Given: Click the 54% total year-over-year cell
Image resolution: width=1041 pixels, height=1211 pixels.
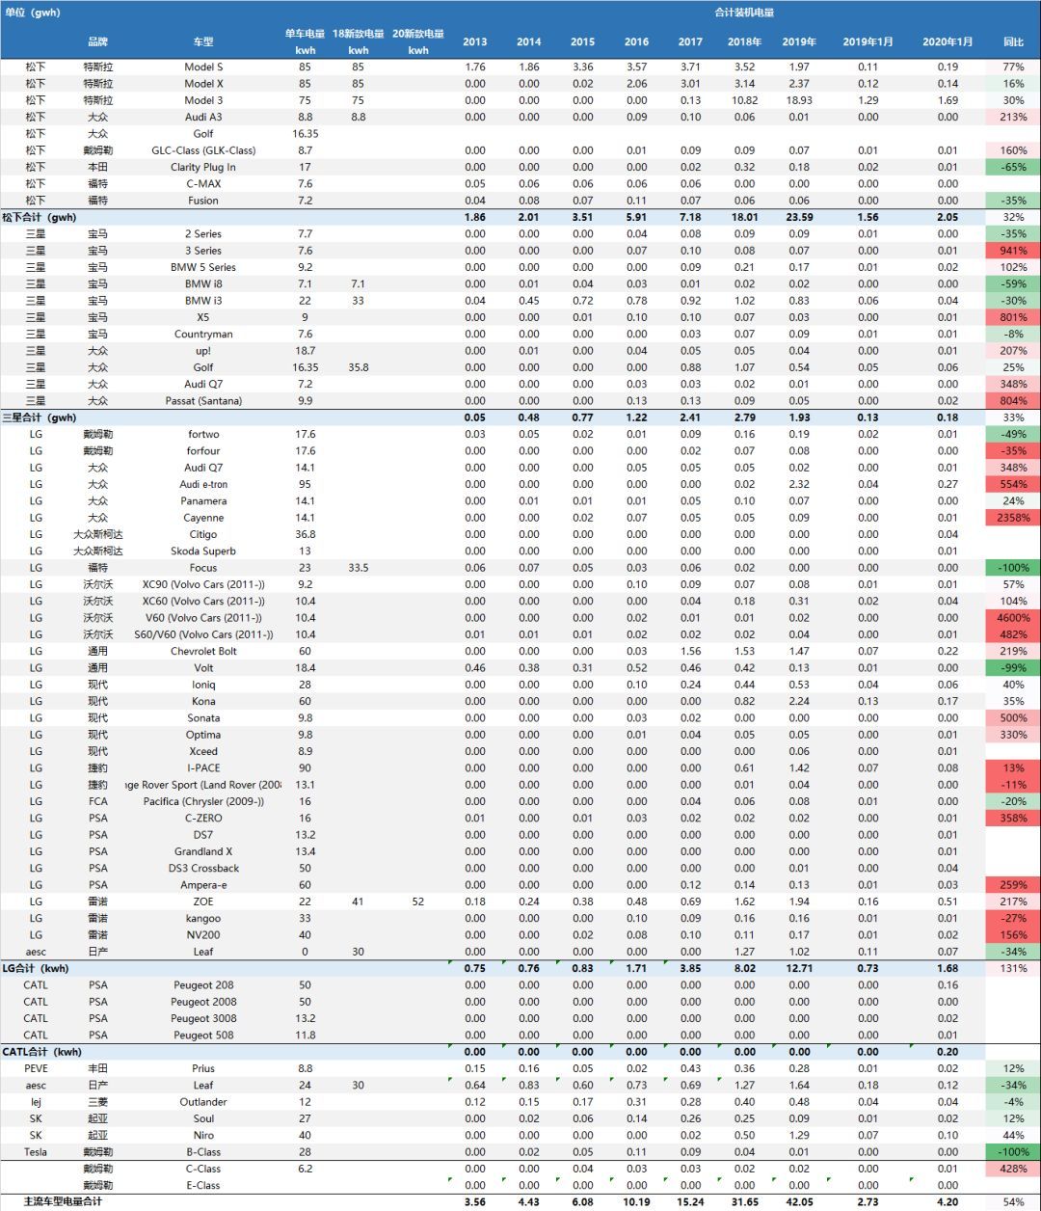Looking at the screenshot, I should [1013, 1202].
